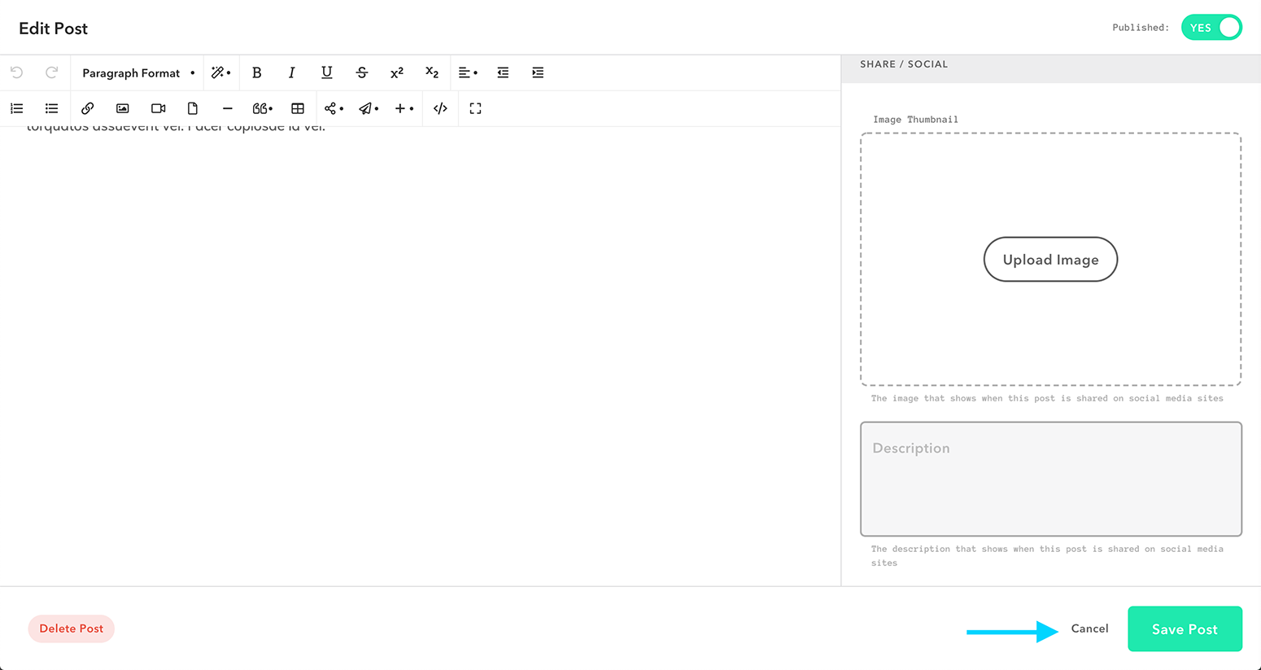
Task: Open the quote options dropdown
Action: coord(262,108)
